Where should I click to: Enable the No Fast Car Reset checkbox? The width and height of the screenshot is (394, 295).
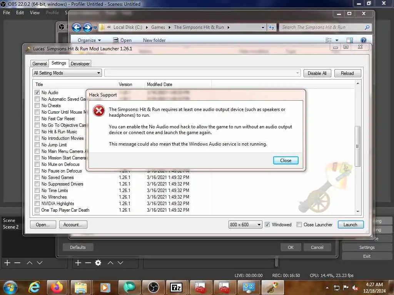[37, 118]
